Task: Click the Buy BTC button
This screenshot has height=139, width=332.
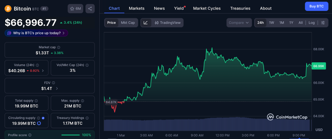Action: click(316, 6)
